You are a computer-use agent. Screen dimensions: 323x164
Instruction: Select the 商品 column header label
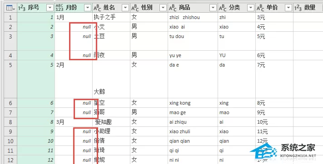coord(184,8)
